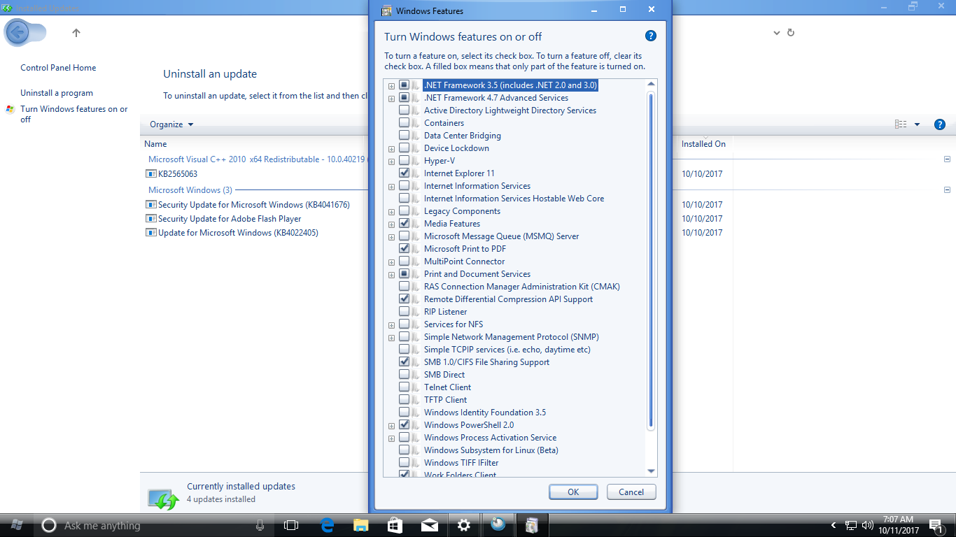Click the Control Panel taskbar icon
The image size is (956, 537).
coord(498,525)
